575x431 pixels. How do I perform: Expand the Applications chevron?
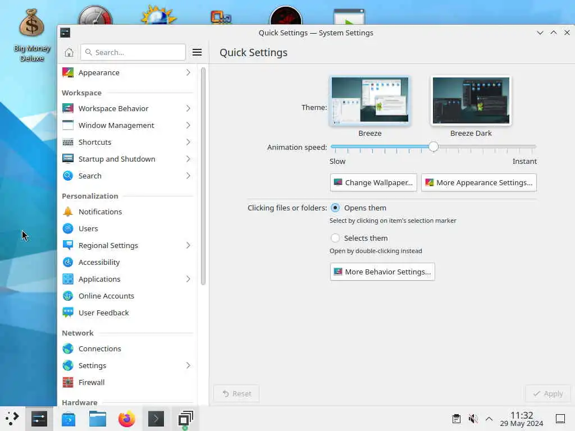(188, 279)
